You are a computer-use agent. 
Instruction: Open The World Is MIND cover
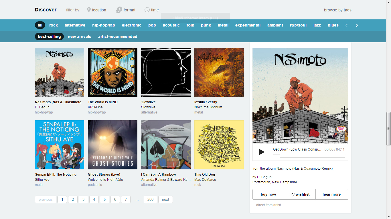[112, 72]
